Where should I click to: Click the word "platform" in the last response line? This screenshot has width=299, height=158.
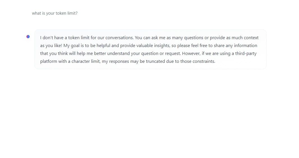tap(49, 61)
